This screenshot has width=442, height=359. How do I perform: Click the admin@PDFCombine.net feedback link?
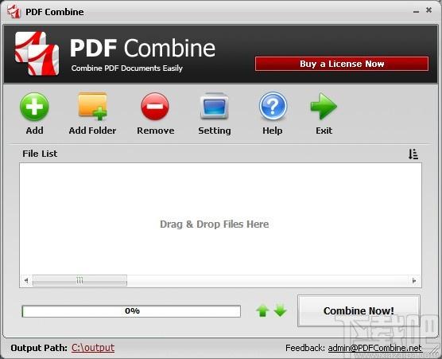pyautogui.click(x=375, y=348)
